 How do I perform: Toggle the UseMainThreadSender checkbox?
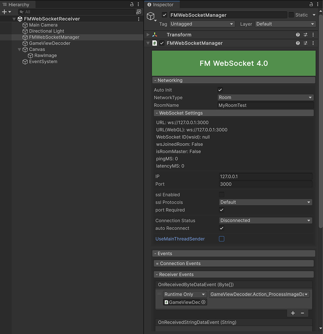tap(221, 239)
